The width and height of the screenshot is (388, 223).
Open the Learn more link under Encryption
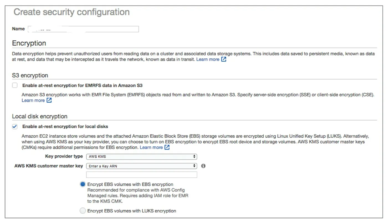(x=208, y=59)
